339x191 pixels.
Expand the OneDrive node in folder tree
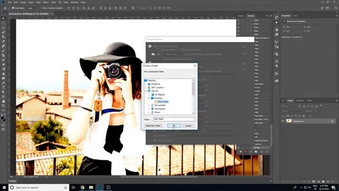point(146,84)
